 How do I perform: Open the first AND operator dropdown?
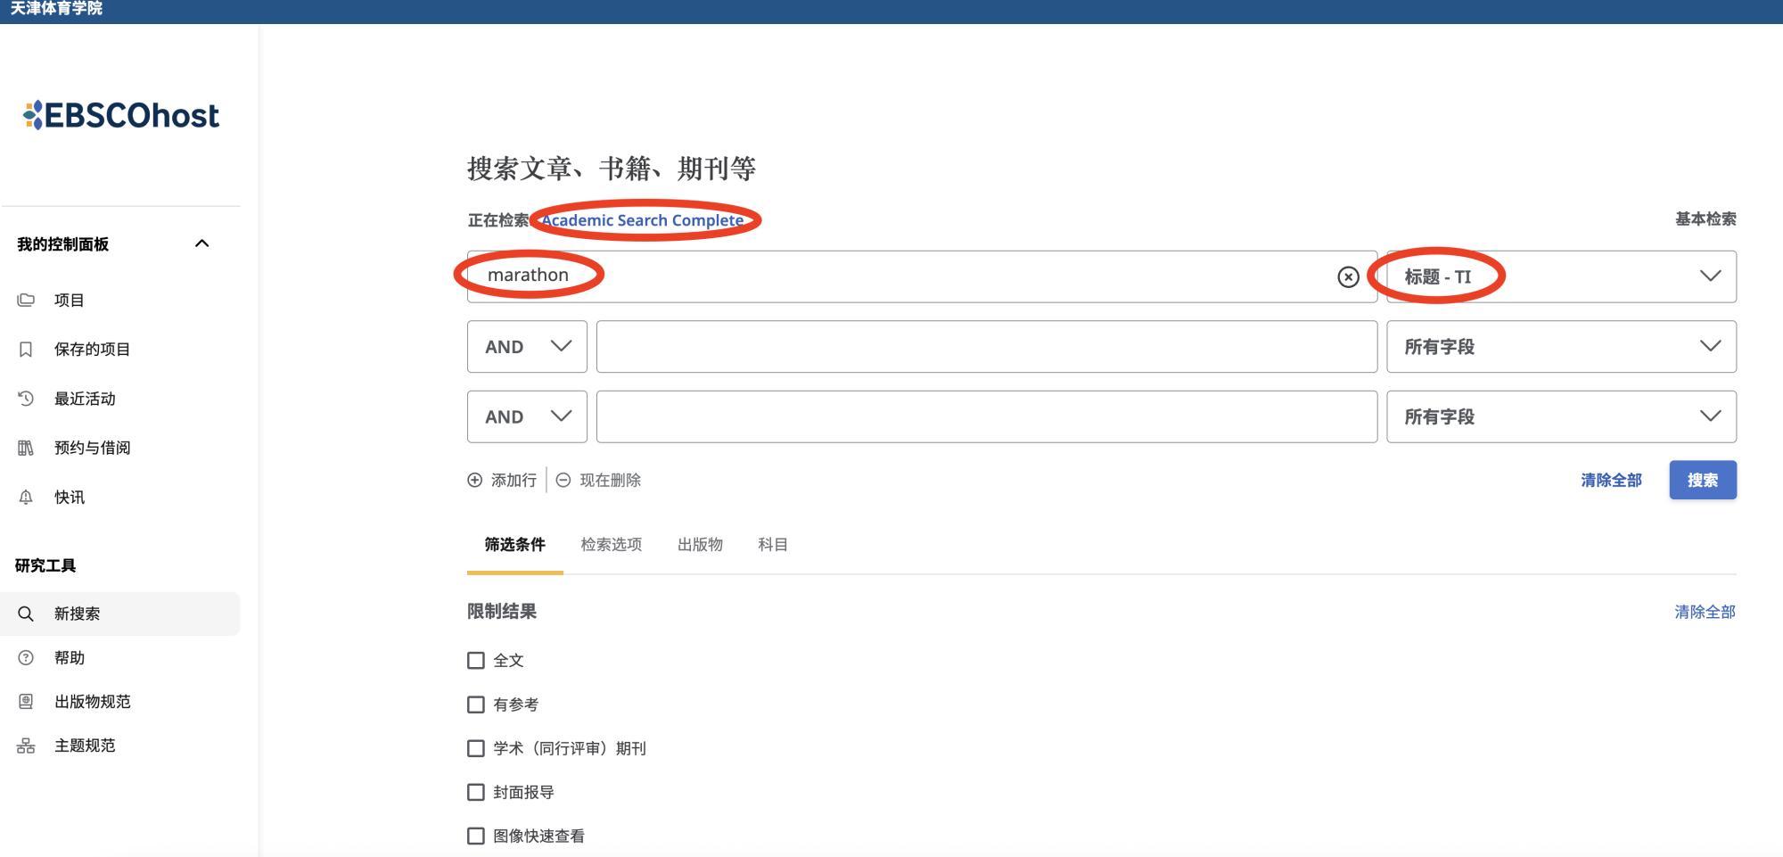tap(527, 347)
